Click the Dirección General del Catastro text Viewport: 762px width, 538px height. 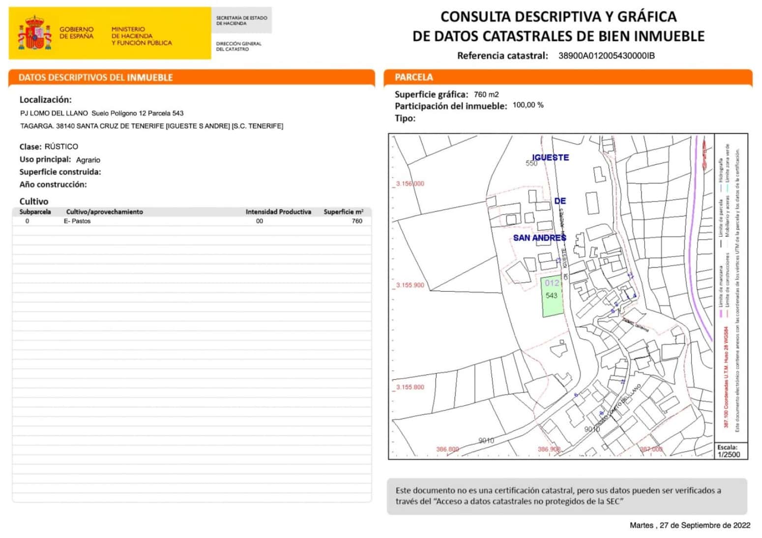coord(238,46)
